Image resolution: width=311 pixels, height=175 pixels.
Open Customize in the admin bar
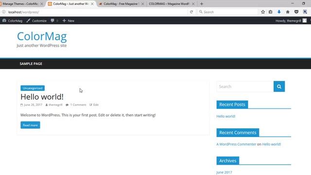(x=37, y=20)
